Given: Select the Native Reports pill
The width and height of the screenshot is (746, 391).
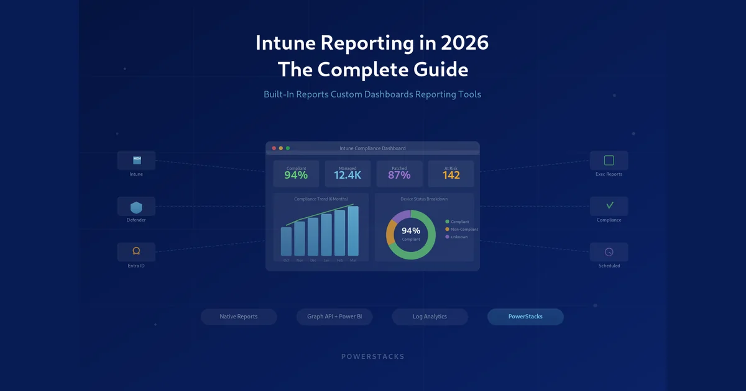Looking at the screenshot, I should (x=239, y=317).
